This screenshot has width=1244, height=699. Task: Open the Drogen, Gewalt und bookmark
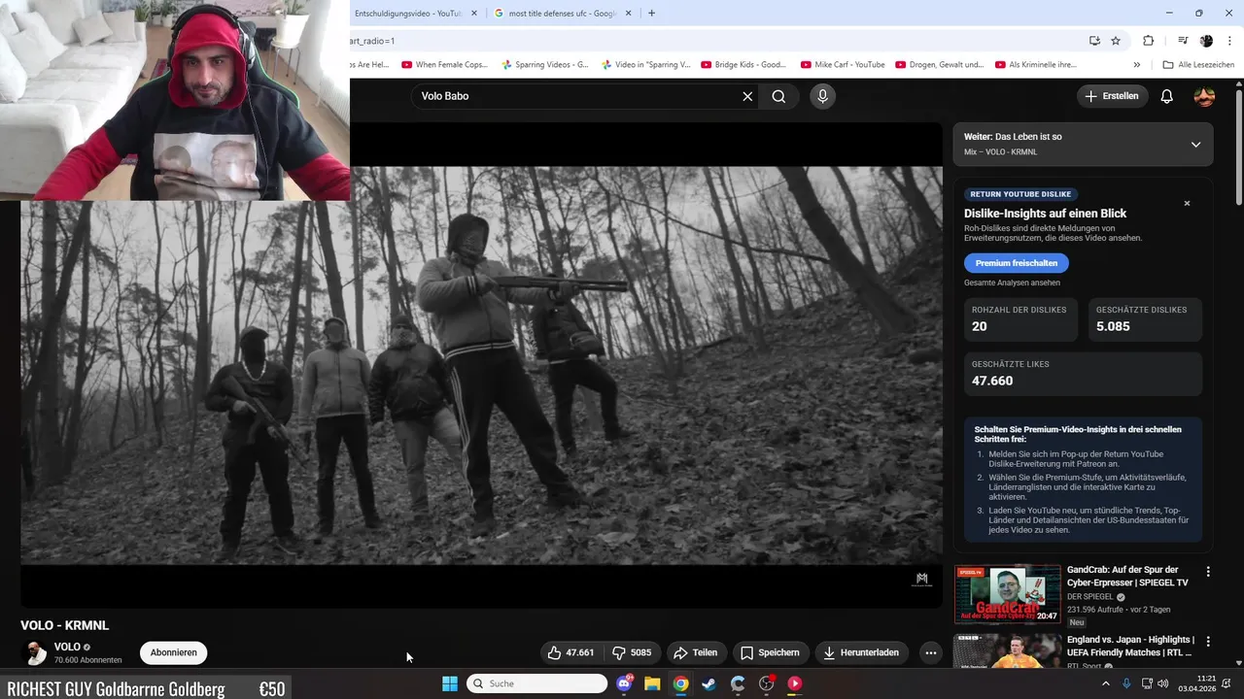click(939, 65)
